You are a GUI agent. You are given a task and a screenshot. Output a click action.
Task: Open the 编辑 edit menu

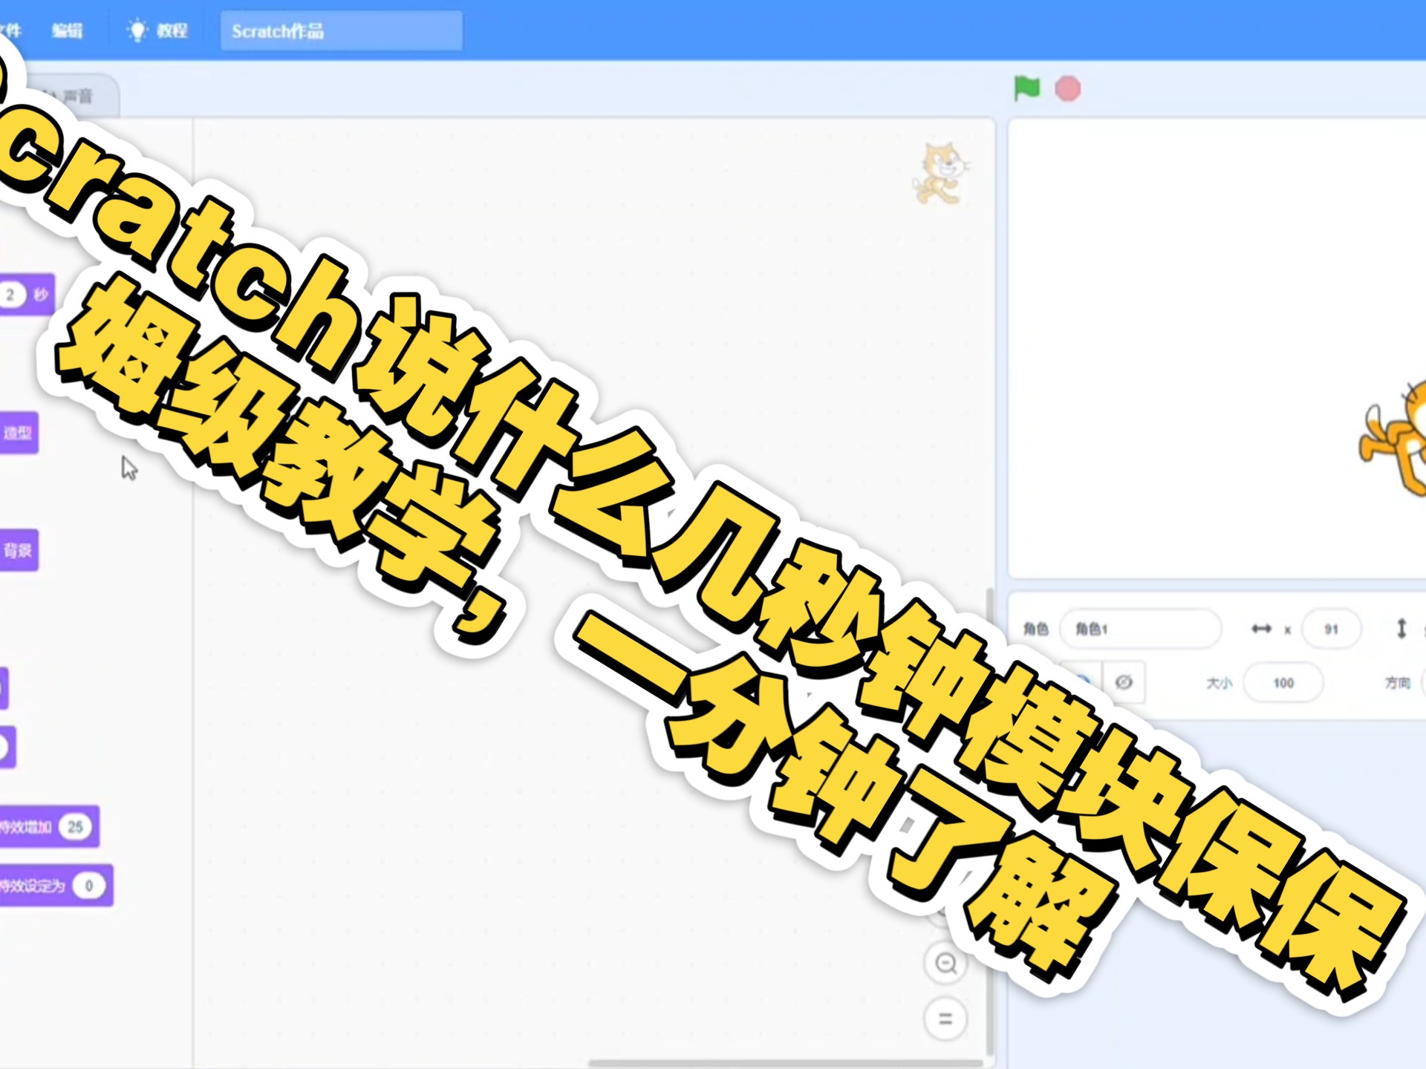coord(67,30)
